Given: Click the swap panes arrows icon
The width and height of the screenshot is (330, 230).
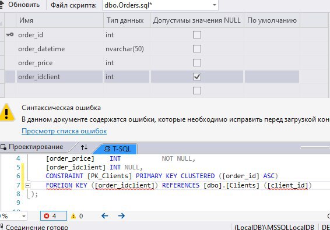Looking at the screenshot, I should [x=84, y=147].
